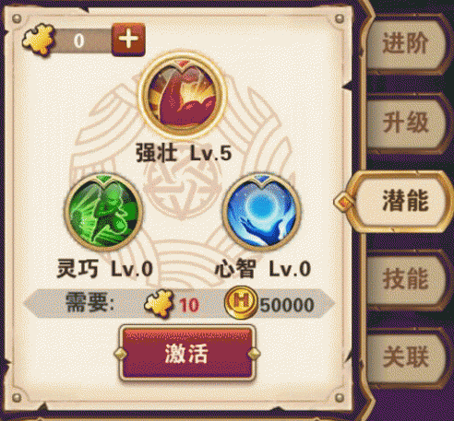Switch to the 升级 tab
This screenshot has width=454, height=421.
click(x=406, y=123)
